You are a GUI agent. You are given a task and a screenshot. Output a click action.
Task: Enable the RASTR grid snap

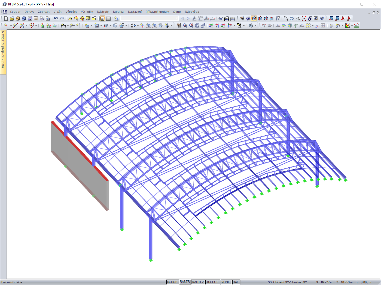point(185,282)
